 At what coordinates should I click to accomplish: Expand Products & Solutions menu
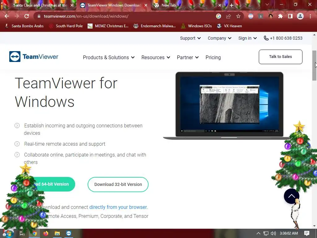tap(109, 57)
